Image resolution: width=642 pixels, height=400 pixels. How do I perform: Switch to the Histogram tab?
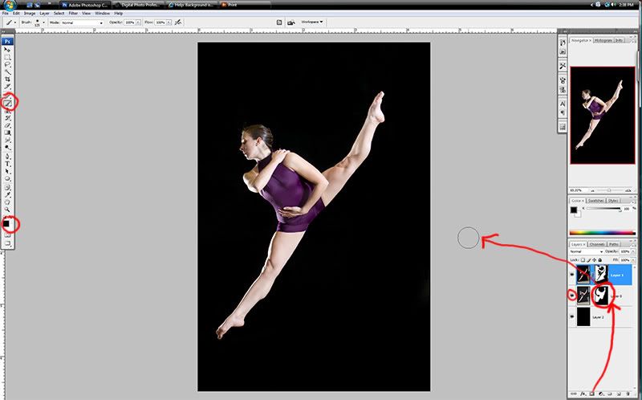click(x=603, y=39)
